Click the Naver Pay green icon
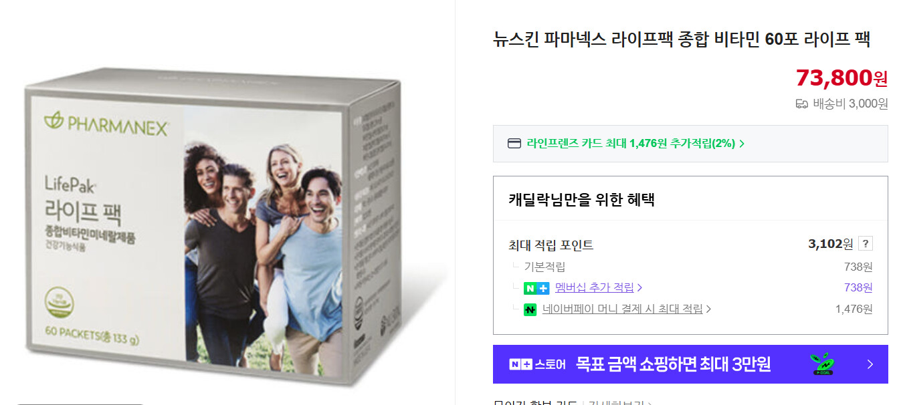Screen dimensions: 897x405 coord(530,309)
